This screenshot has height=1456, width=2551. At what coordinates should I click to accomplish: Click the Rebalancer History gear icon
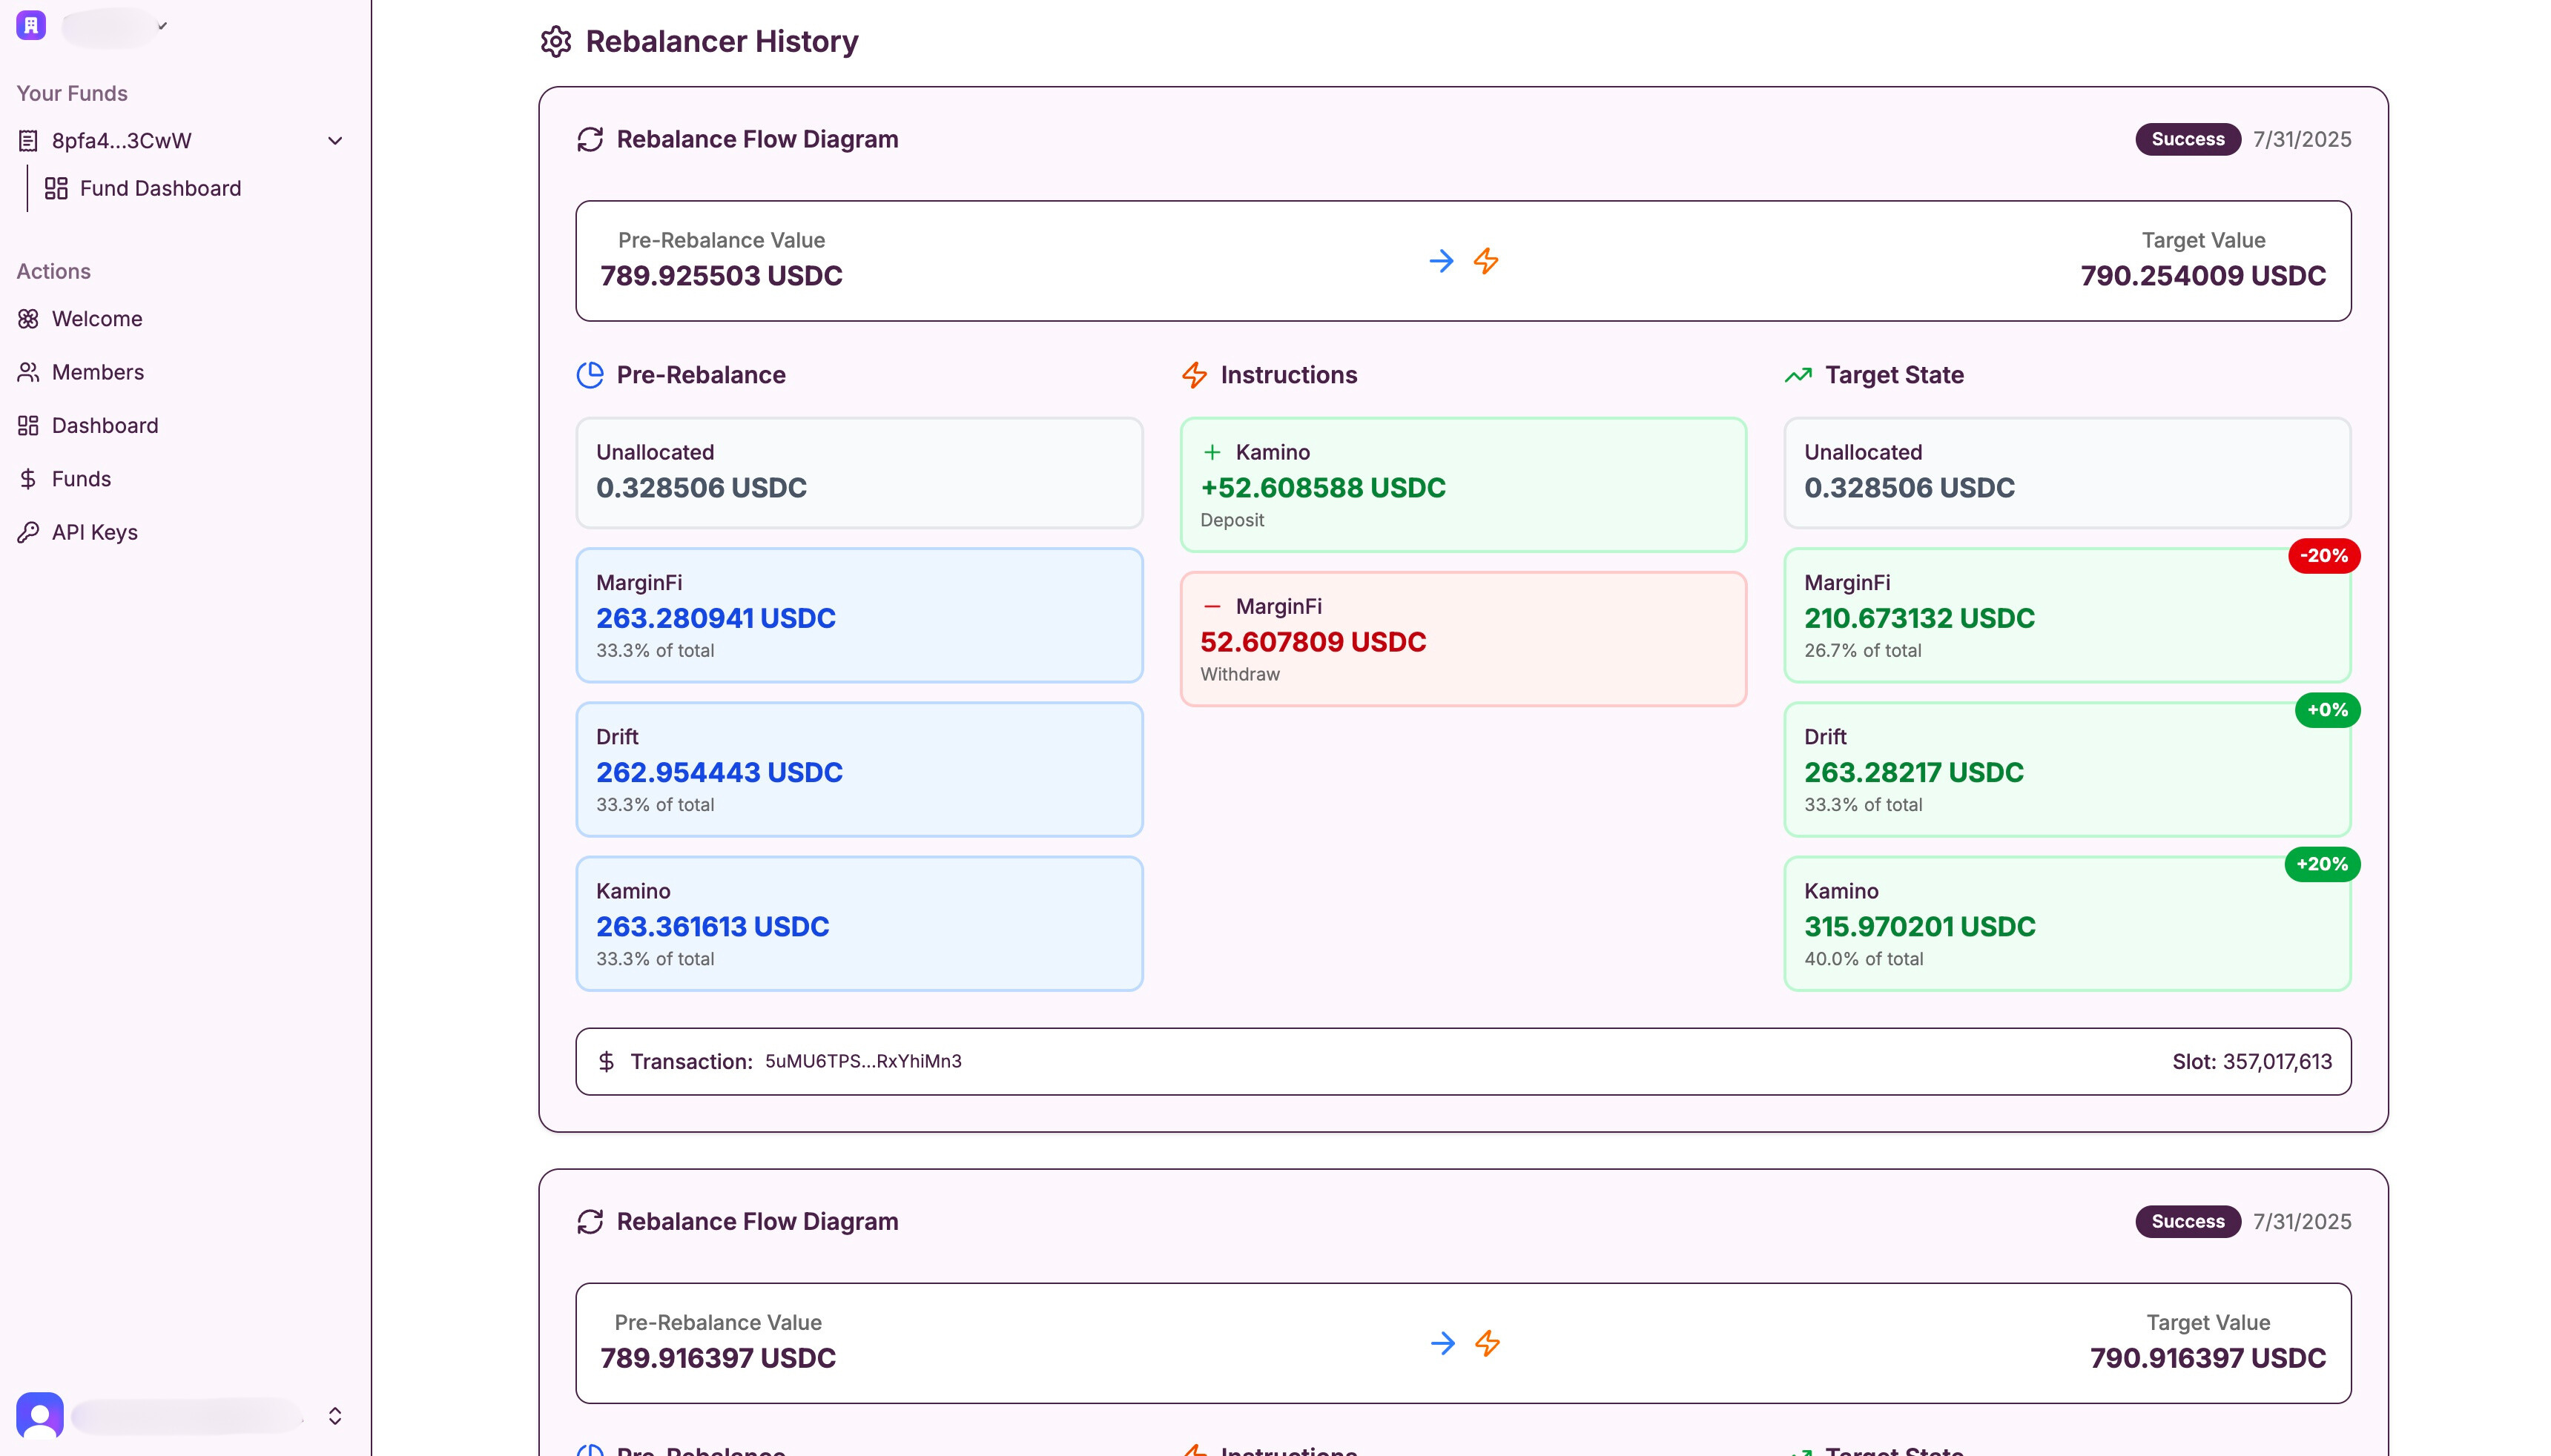[x=555, y=42]
